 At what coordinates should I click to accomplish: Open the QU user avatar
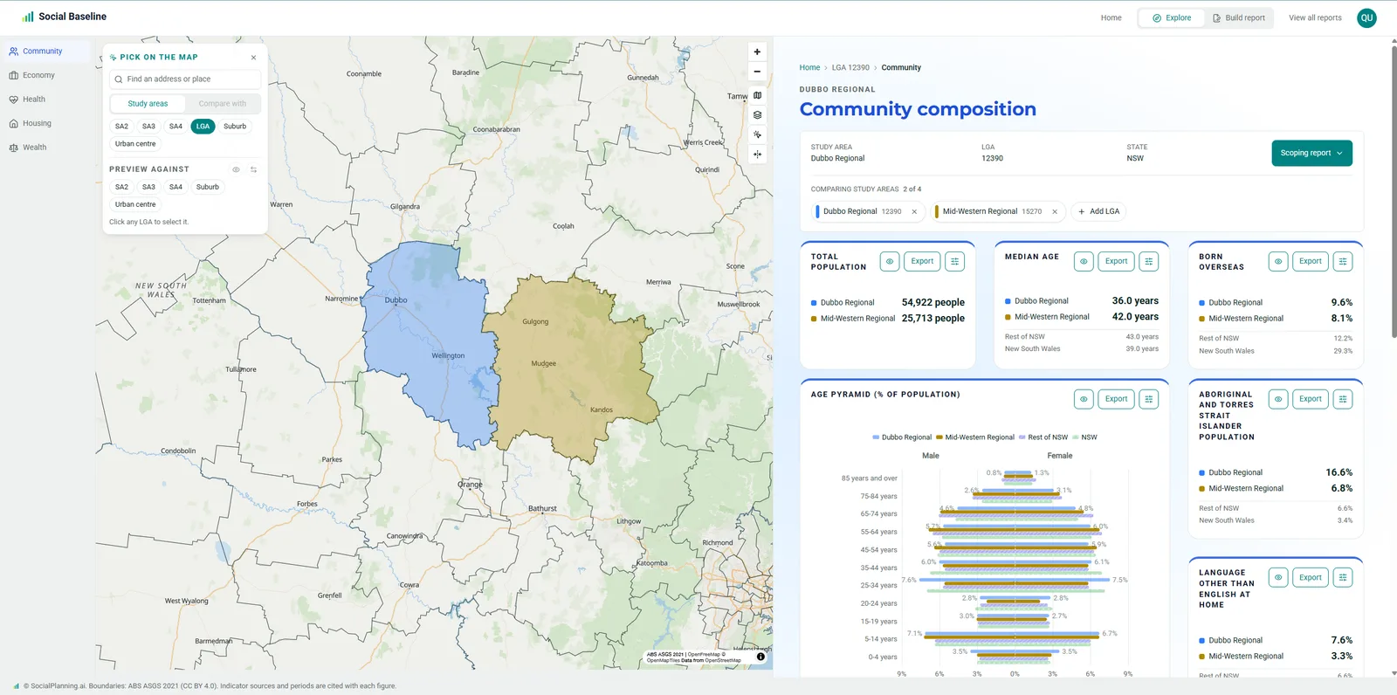(x=1366, y=17)
